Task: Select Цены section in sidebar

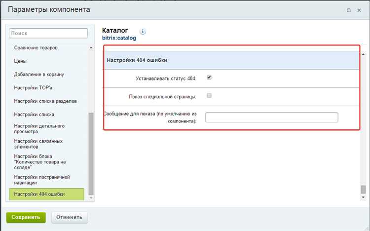Action: (x=20, y=61)
